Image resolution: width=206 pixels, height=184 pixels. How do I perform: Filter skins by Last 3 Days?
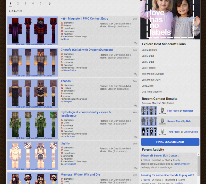pos(148,56)
